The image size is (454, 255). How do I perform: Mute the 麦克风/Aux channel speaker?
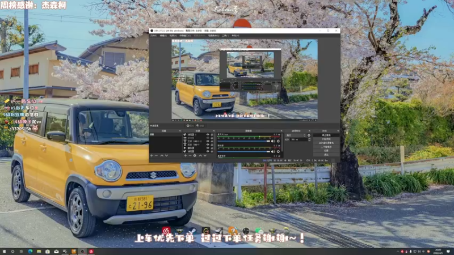tap(273, 141)
